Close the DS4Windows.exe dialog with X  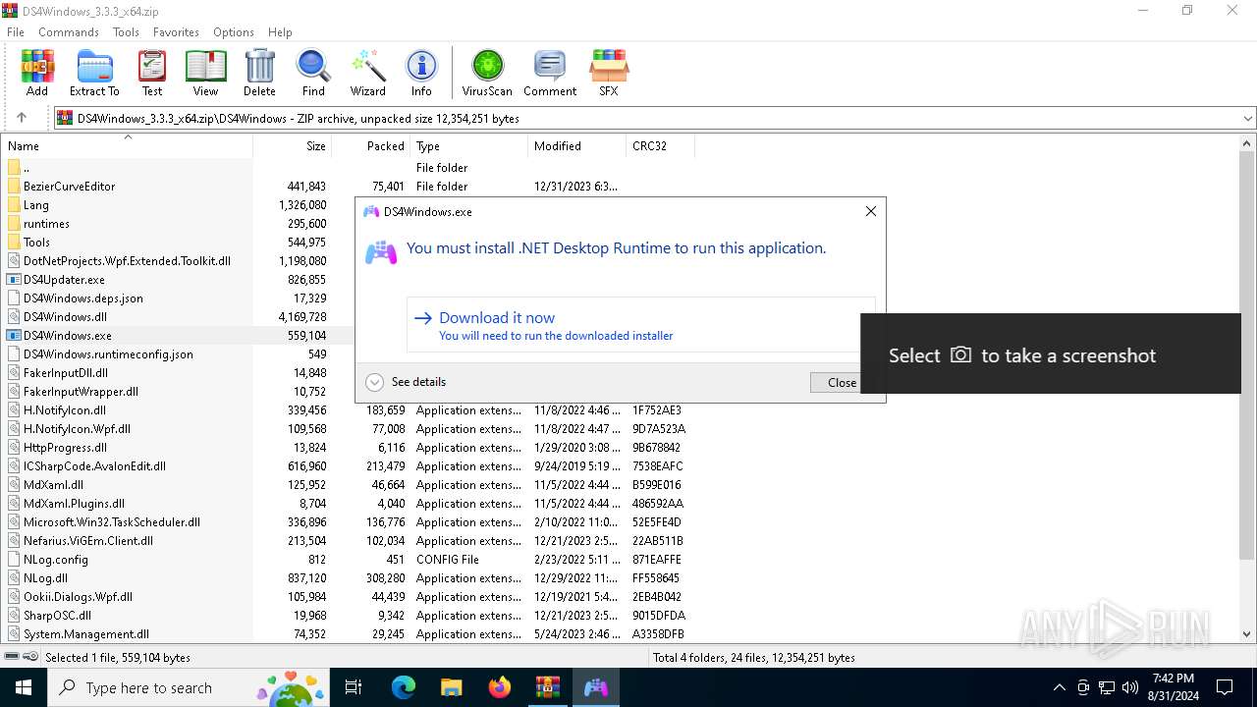click(870, 211)
